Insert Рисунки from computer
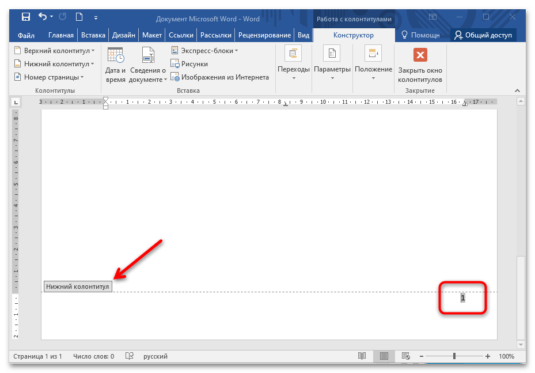535x373 pixels. pyautogui.click(x=189, y=64)
